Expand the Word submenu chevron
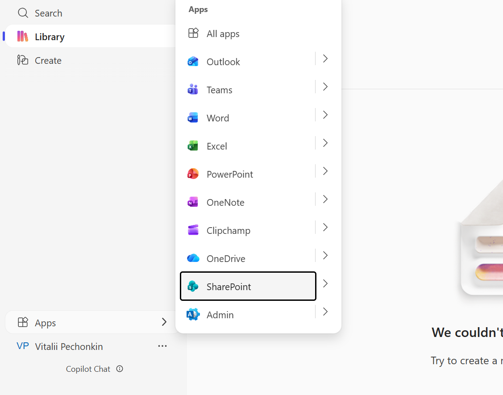The image size is (503, 395). coord(325,115)
